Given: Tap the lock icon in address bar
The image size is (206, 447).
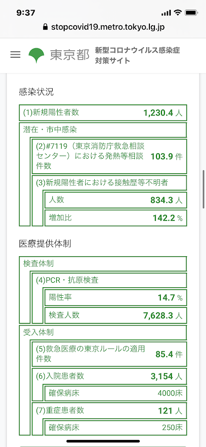Looking at the screenshot, I should (45, 27).
